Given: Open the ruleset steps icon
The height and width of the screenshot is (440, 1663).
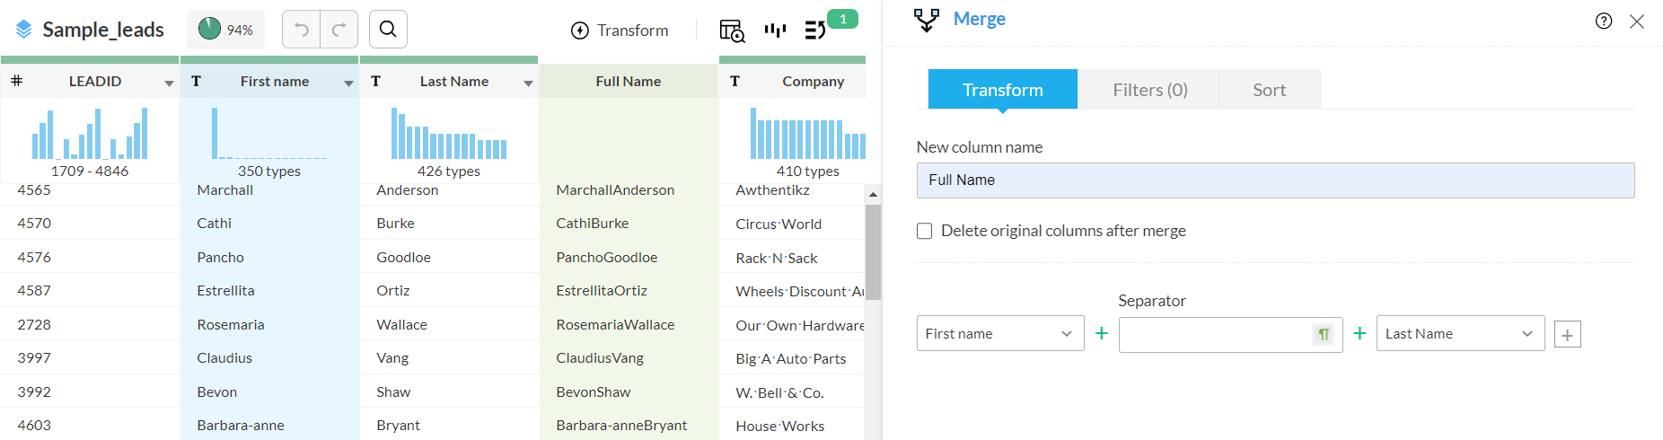Looking at the screenshot, I should pyautogui.click(x=815, y=31).
